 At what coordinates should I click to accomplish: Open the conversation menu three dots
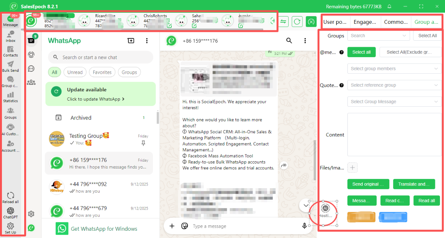[305, 41]
